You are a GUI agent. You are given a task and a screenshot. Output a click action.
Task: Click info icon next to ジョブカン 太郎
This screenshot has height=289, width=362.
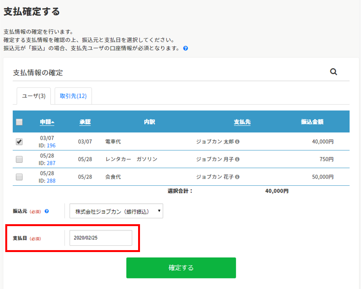237,142
